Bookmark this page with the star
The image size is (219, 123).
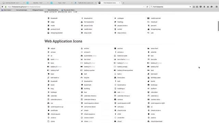click(194, 7)
